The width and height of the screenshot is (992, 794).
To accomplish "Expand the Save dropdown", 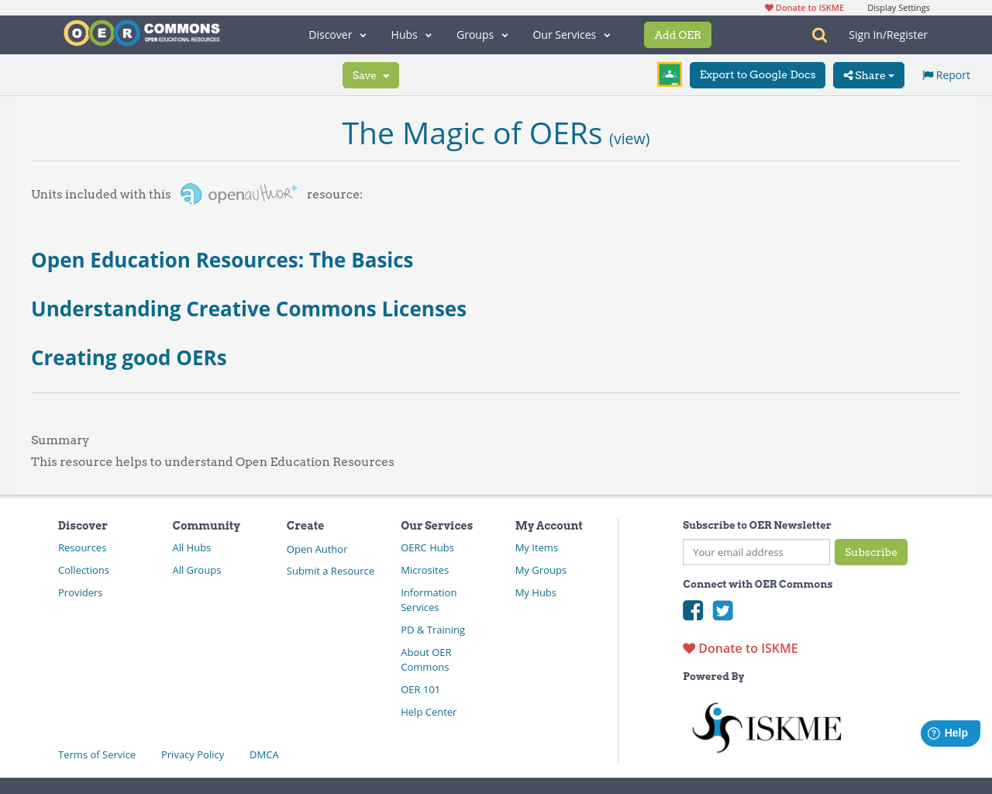I will 370,74.
